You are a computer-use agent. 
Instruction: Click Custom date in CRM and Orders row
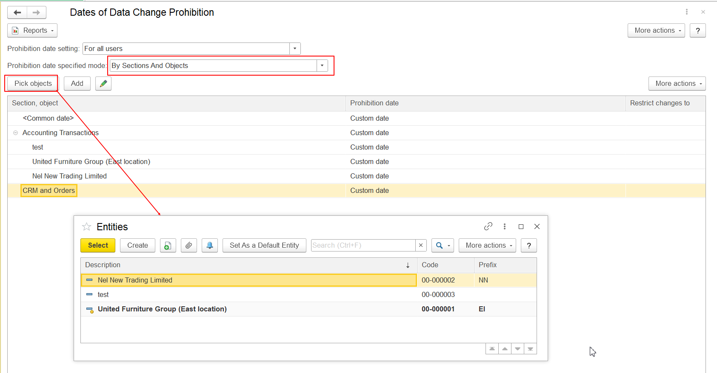point(369,191)
